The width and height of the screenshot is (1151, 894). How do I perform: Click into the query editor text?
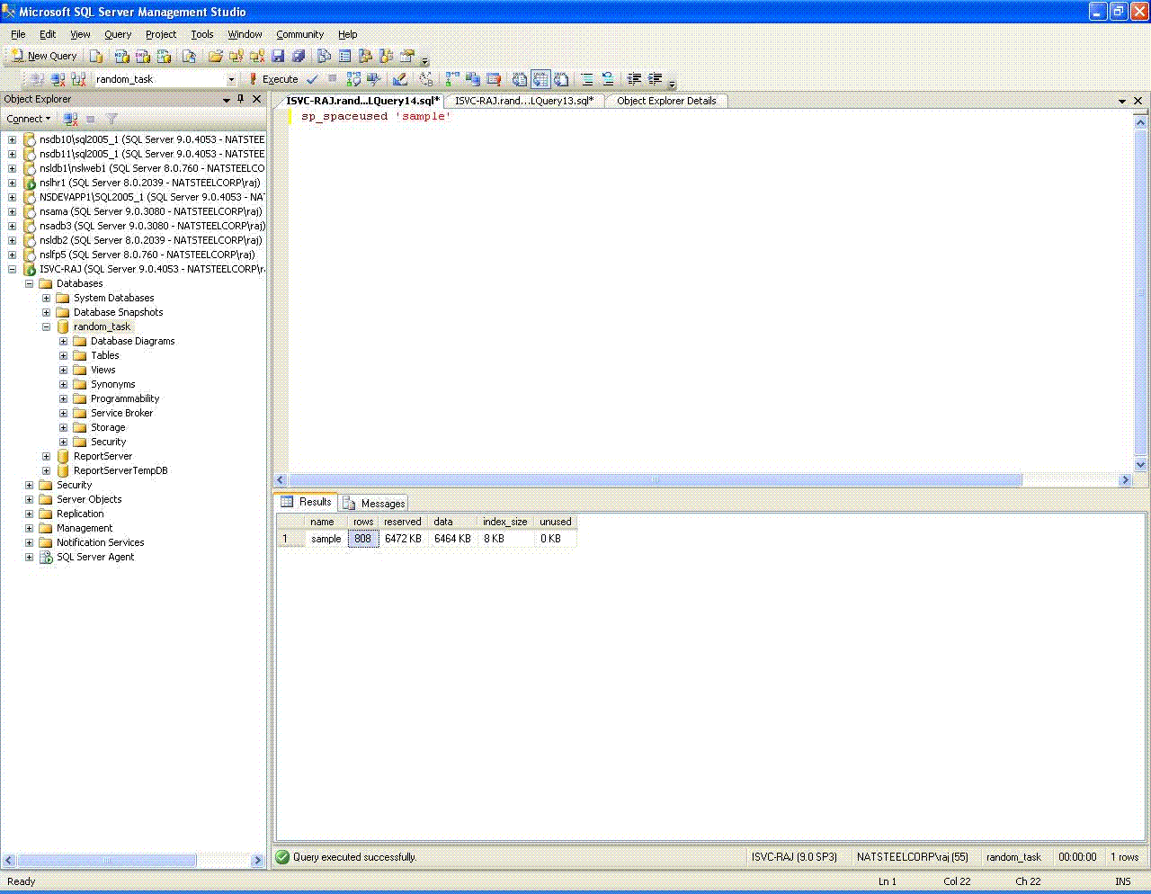coord(376,117)
